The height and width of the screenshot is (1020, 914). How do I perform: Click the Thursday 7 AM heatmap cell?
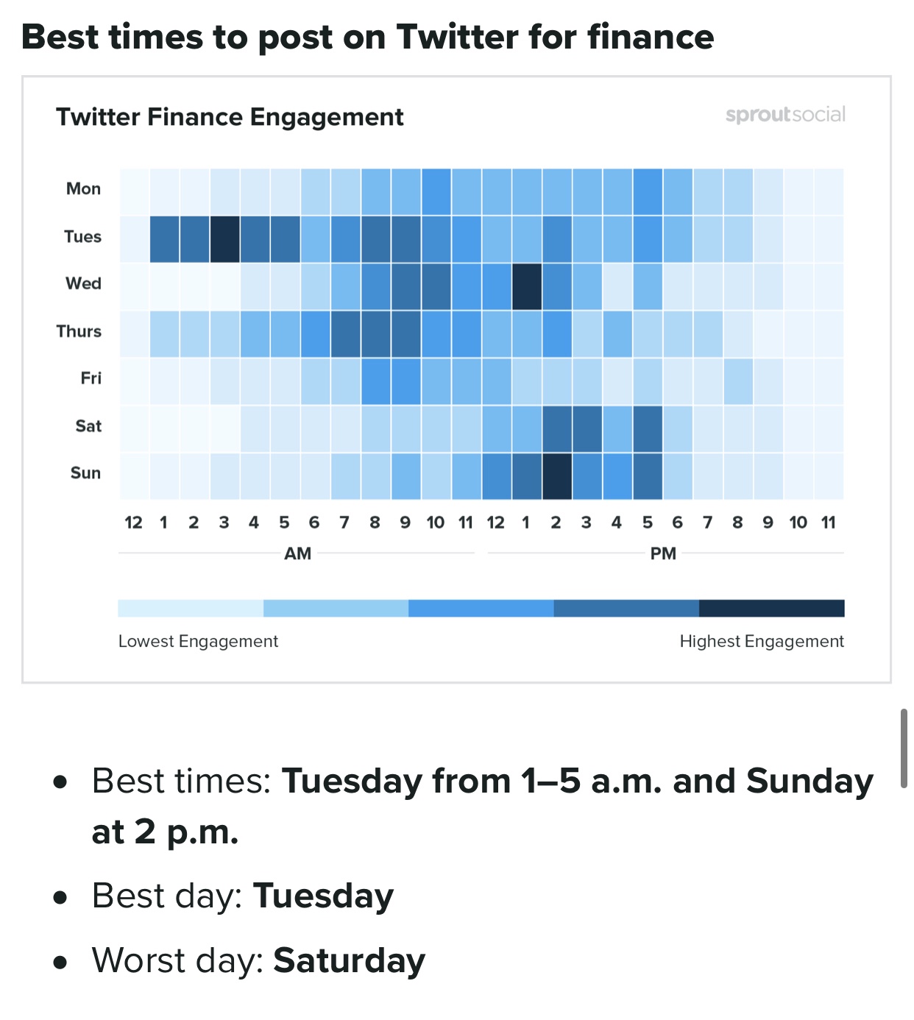click(345, 333)
